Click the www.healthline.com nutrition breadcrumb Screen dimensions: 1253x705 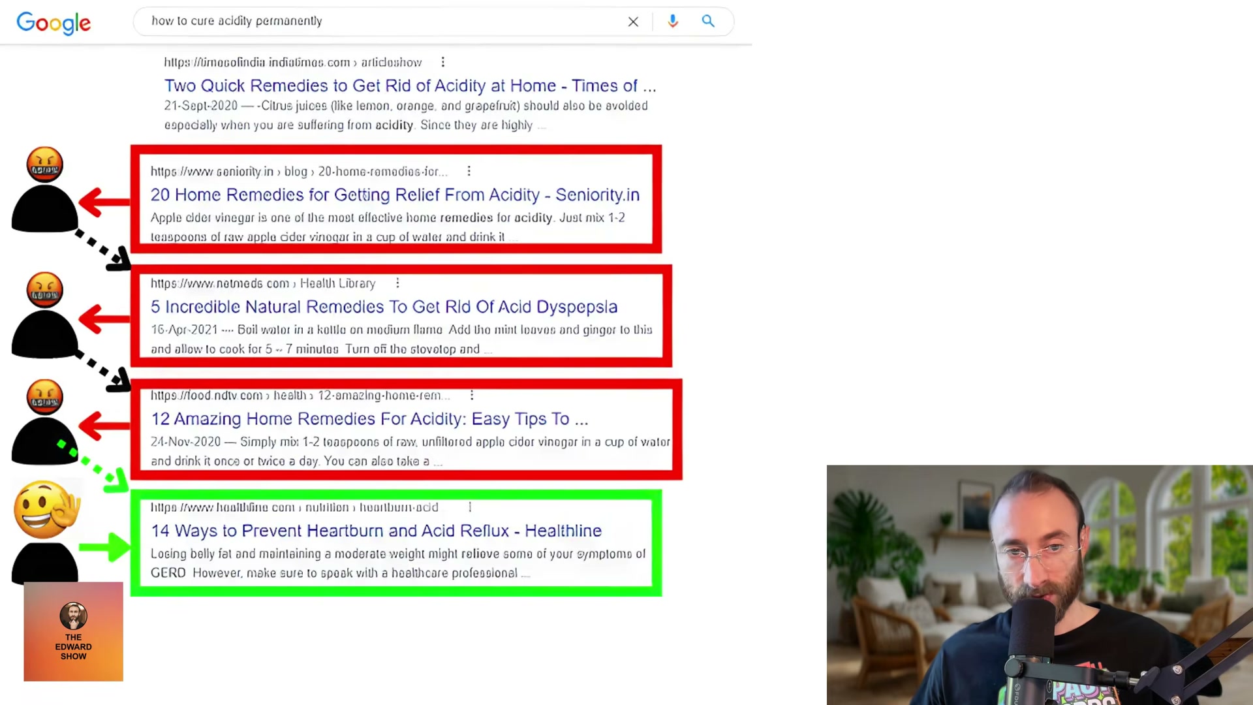pyautogui.click(x=294, y=507)
